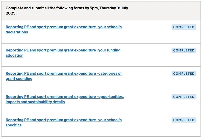Click the word 'declarations' in the first link
The image size is (202, 138).
[x=17, y=32]
